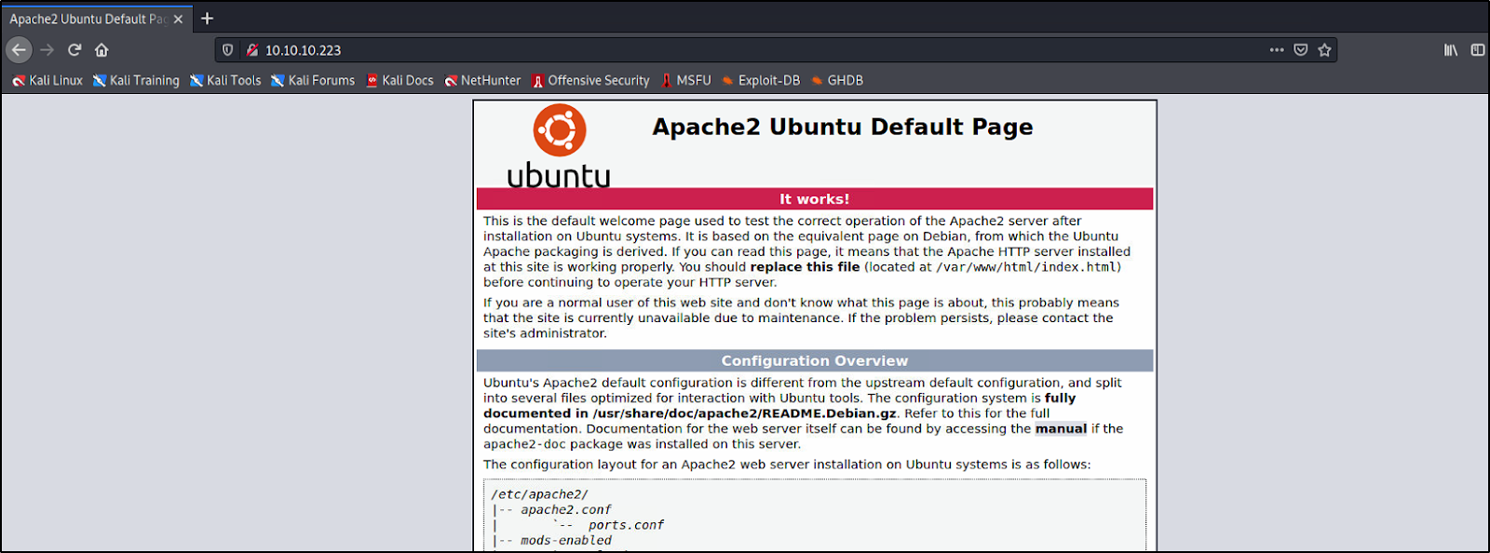Open page actions three-dot menu
1490x553 pixels.
[x=1277, y=49]
